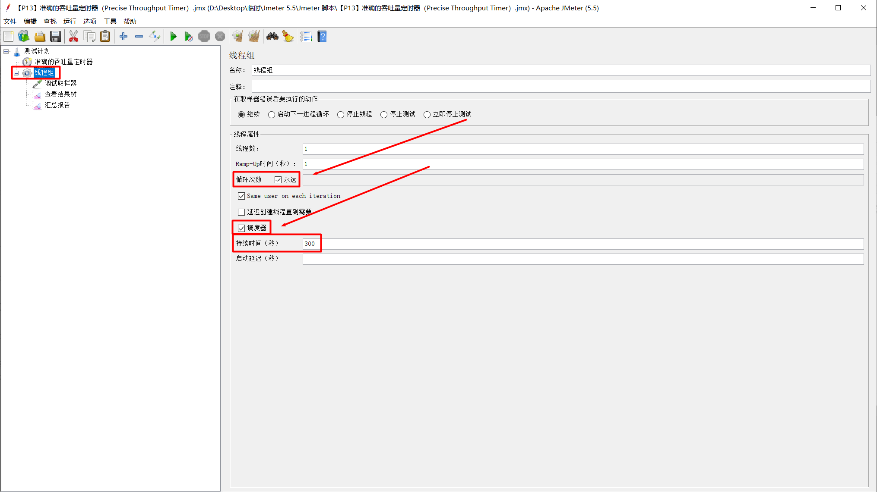
Task: Open the 帮助 menu
Action: pyautogui.click(x=130, y=21)
